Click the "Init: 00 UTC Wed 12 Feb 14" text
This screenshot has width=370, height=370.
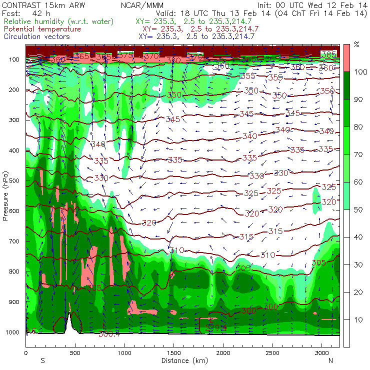click(x=312, y=5)
